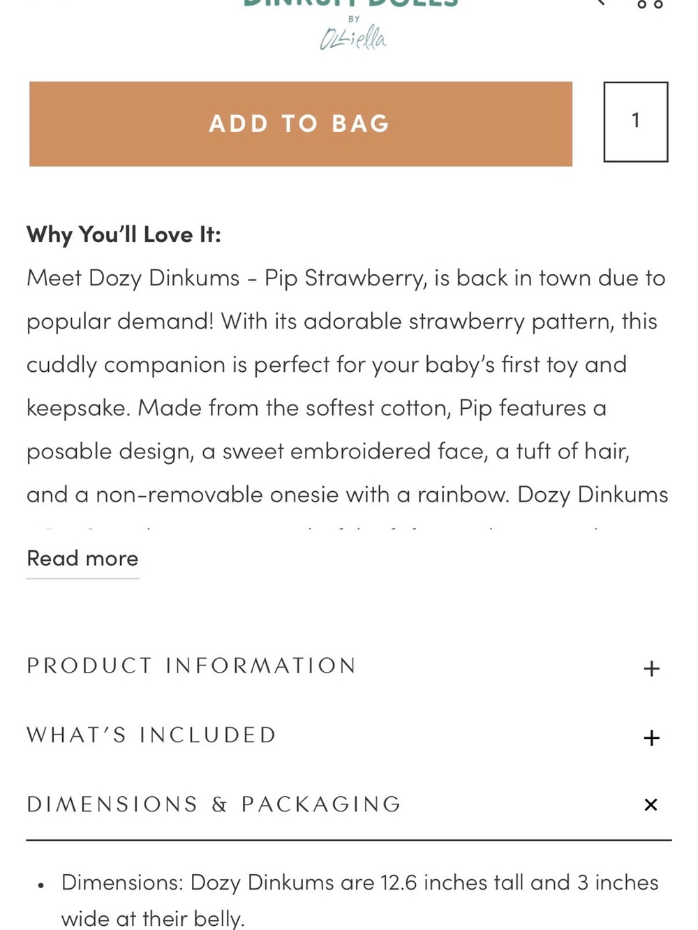
Task: Select the quantity input box showing 1
Action: (636, 121)
